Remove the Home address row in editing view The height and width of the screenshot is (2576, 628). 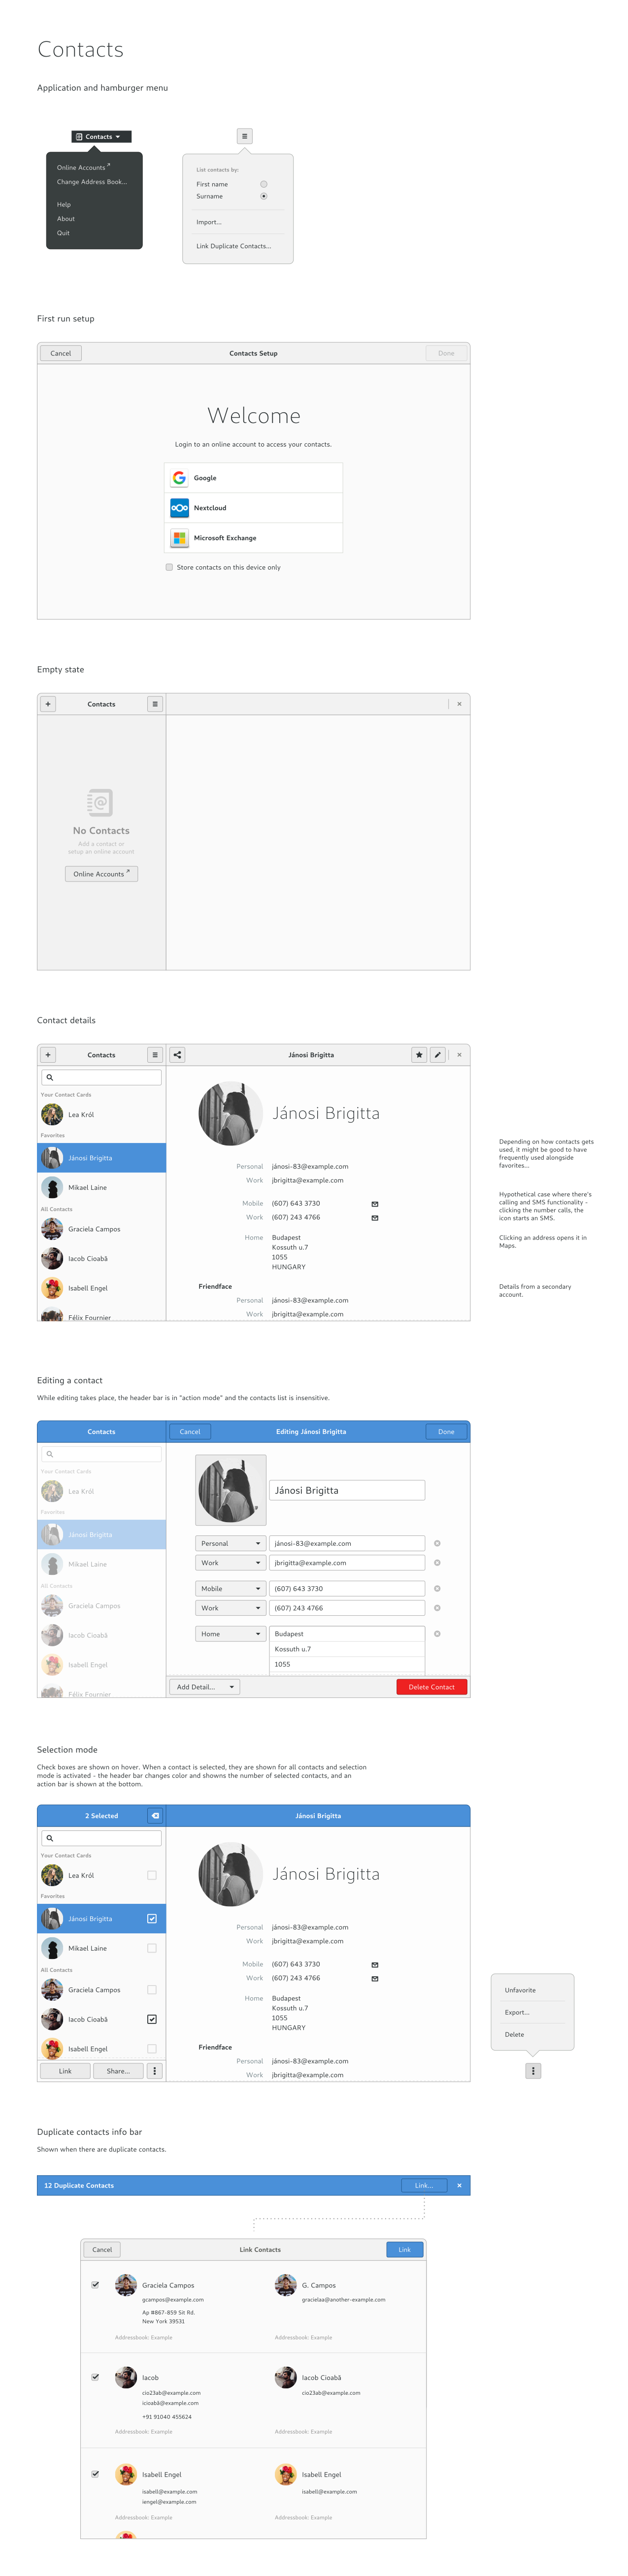(437, 1634)
